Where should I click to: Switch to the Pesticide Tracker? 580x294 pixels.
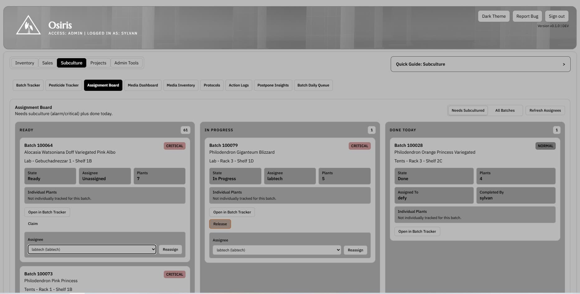coord(64,85)
